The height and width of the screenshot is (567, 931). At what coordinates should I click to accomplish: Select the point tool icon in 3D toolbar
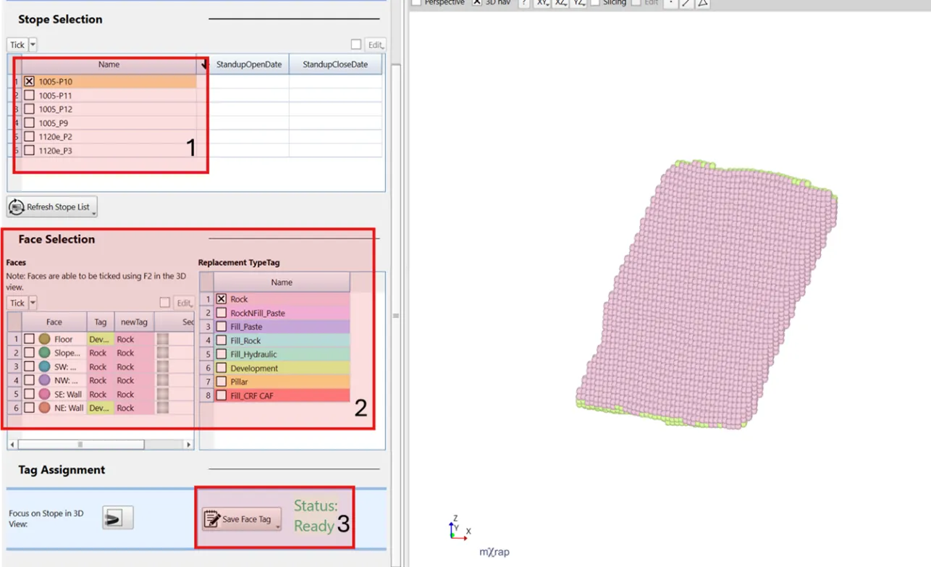coord(670,3)
